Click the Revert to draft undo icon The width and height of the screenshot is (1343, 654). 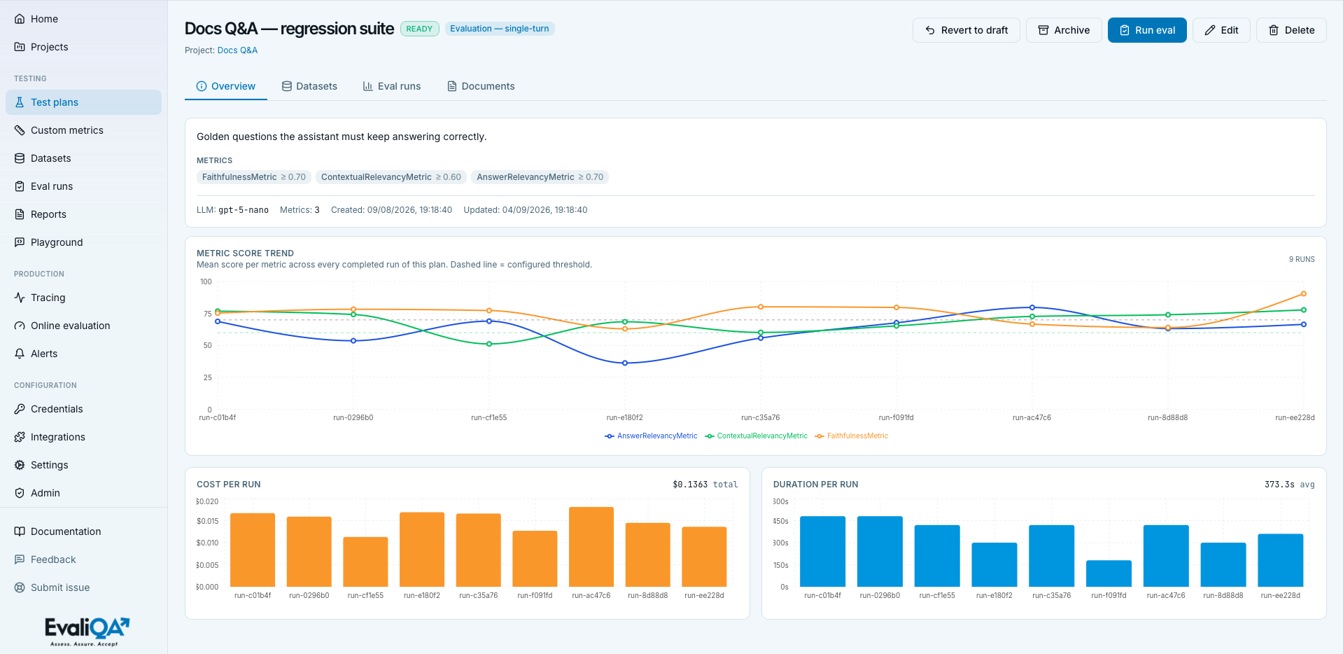click(x=930, y=30)
